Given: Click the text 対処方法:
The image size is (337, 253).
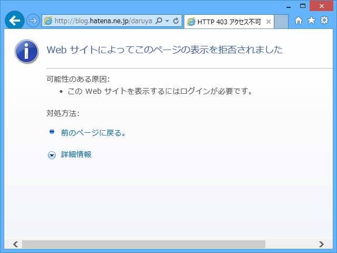Looking at the screenshot, I should click(x=63, y=113).
